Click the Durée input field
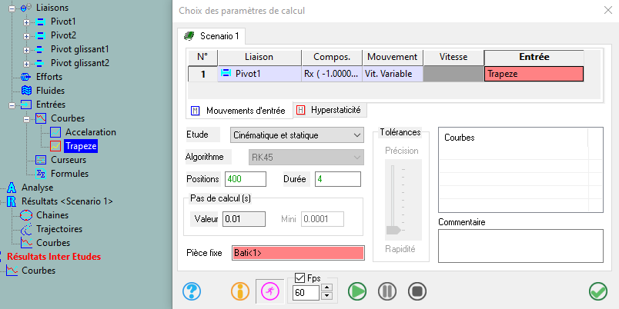This screenshot has height=309, width=619. (337, 179)
